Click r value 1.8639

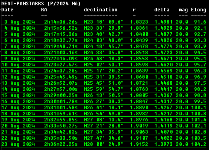[139, 71]
